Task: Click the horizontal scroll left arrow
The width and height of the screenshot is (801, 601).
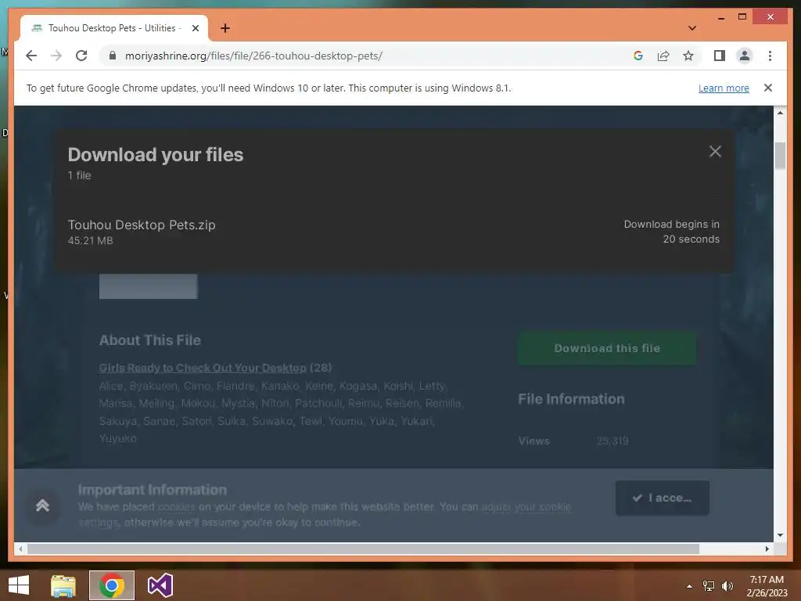Action: [20, 549]
